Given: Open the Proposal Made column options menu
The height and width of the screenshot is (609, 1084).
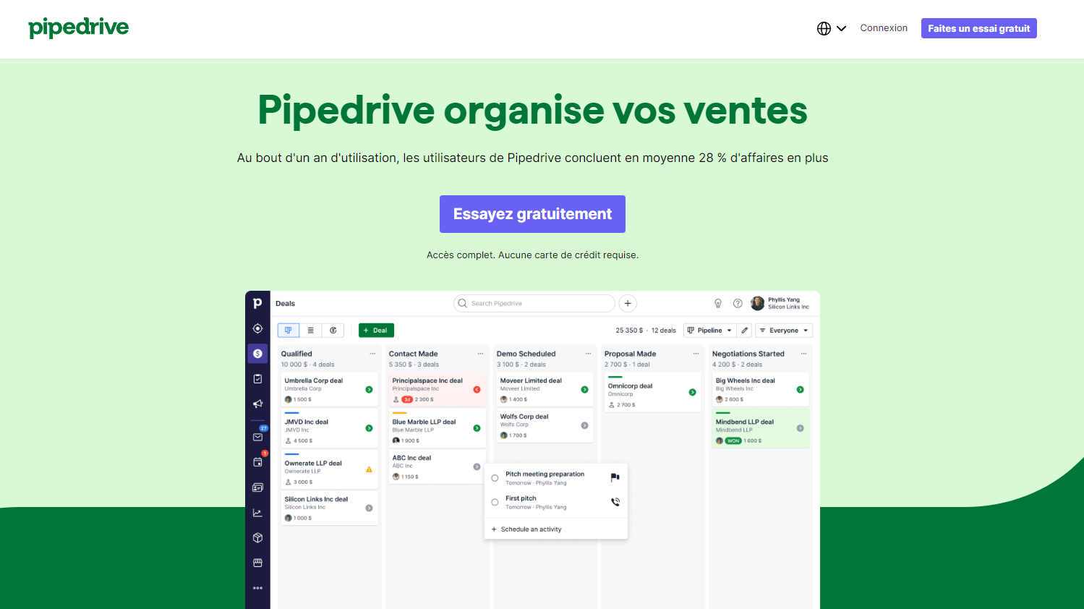Looking at the screenshot, I should (696, 354).
